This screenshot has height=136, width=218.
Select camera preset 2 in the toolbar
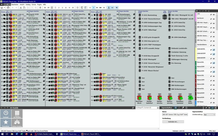tap(59, 8)
